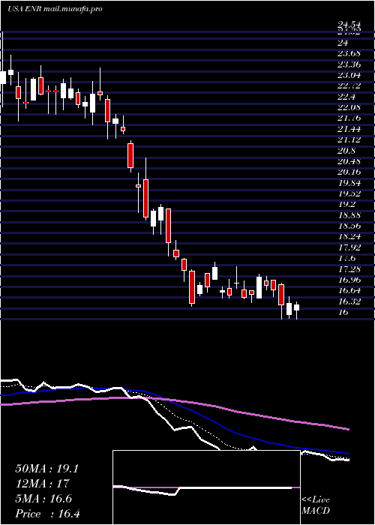Viewport: 375px width, 525px height.
Task: Click the 22.4 price label
Action: tap(346, 97)
